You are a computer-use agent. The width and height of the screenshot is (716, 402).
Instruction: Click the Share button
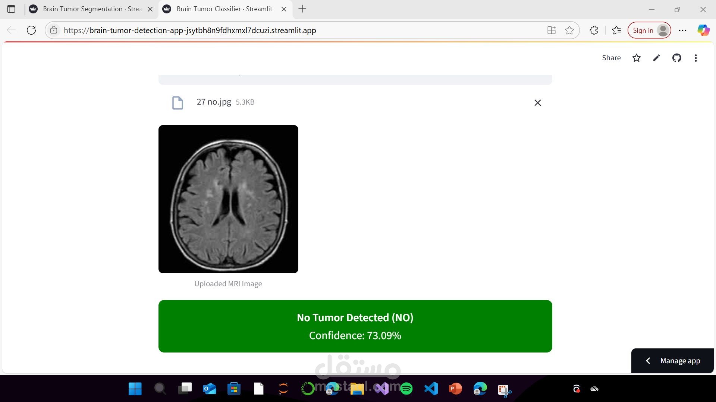[611, 58]
